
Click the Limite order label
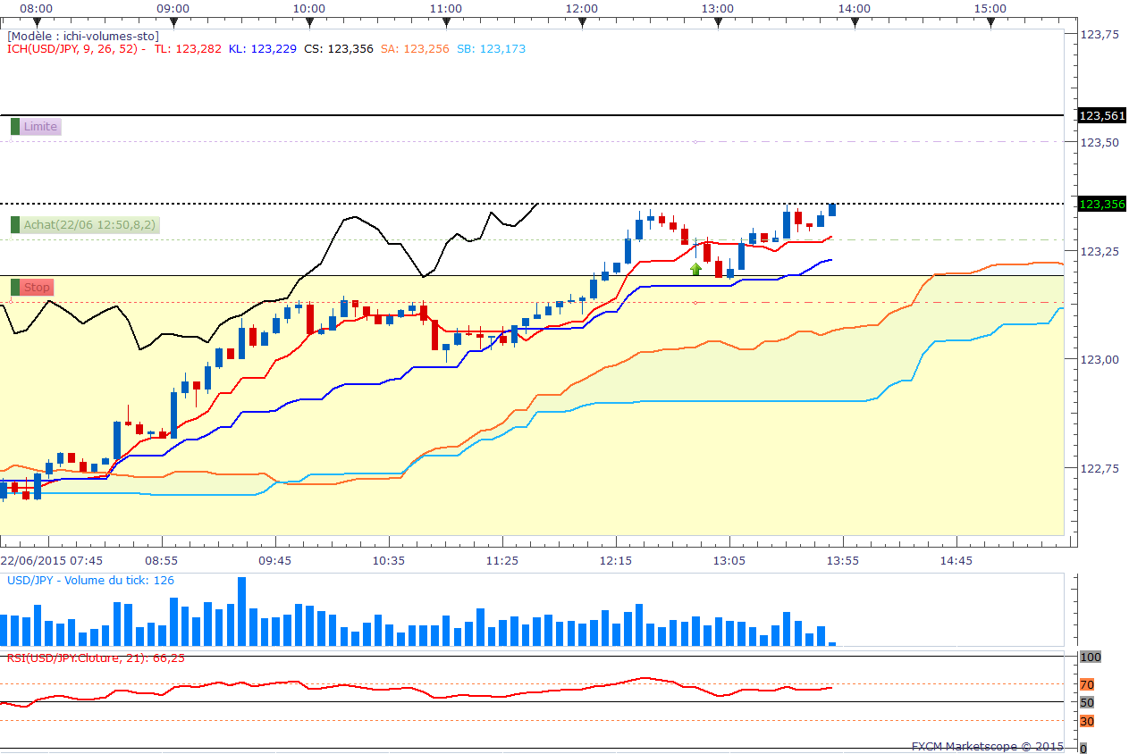[40, 127]
